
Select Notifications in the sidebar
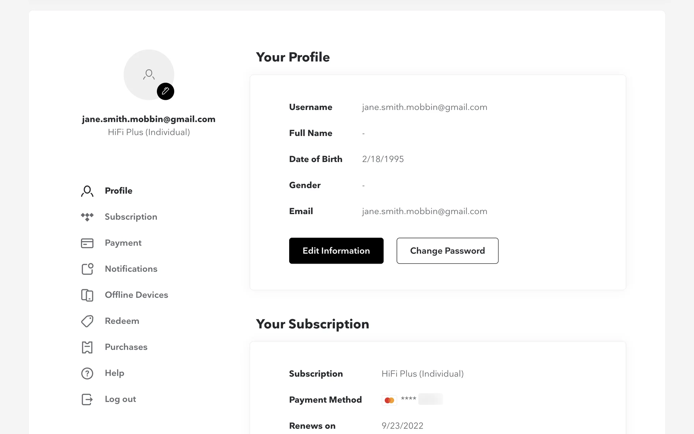131,269
